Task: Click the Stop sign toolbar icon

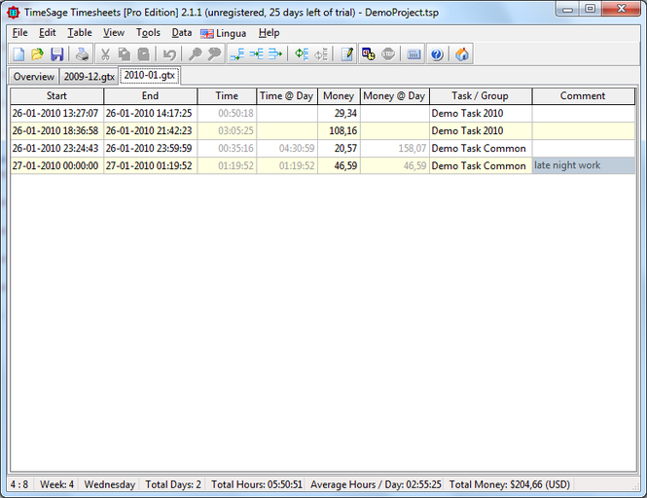Action: (388, 54)
